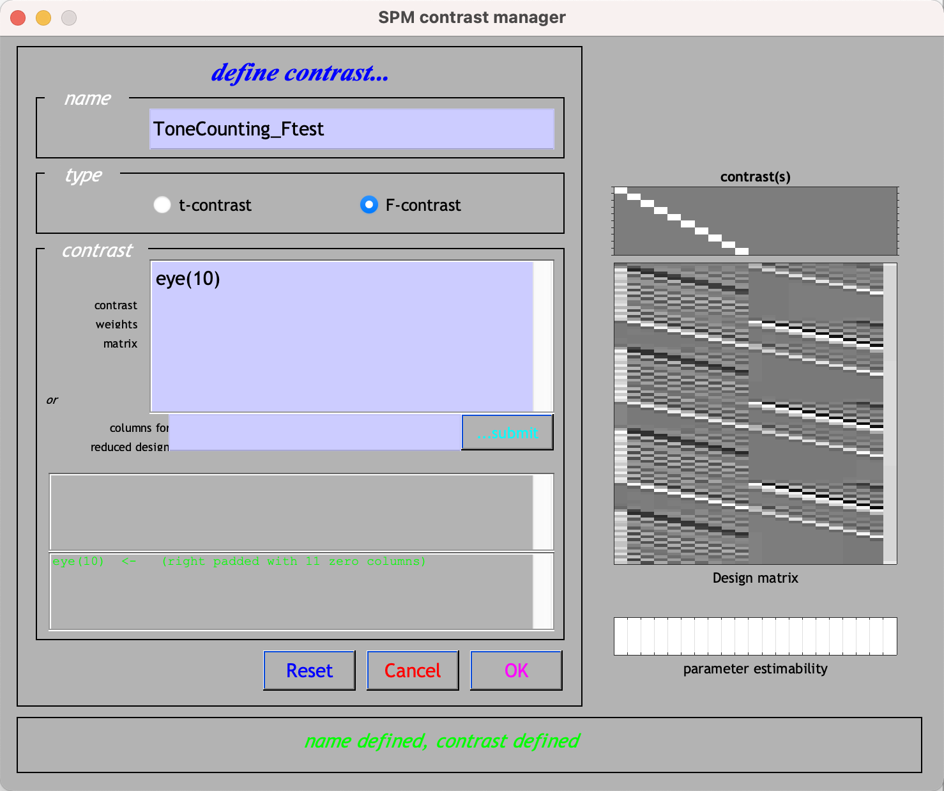Click the 'define contrast...' heading
This screenshot has width=944, height=791.
coord(300,73)
